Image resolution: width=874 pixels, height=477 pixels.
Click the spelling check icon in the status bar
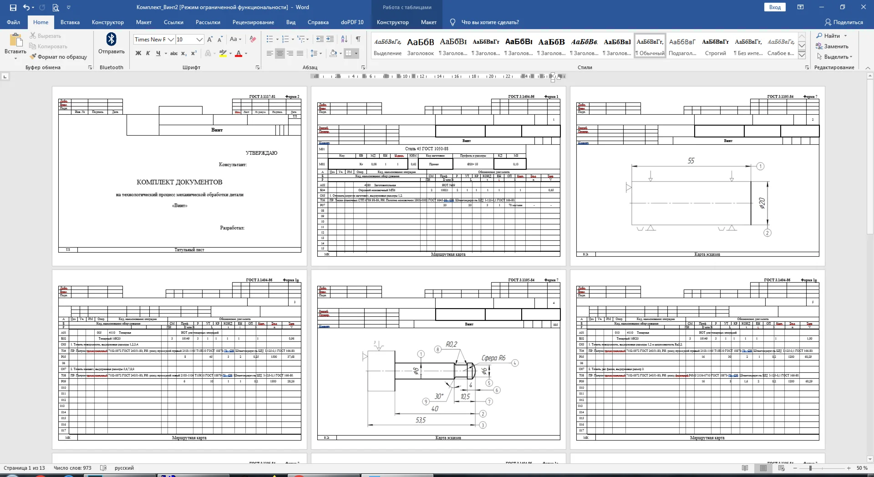click(103, 468)
